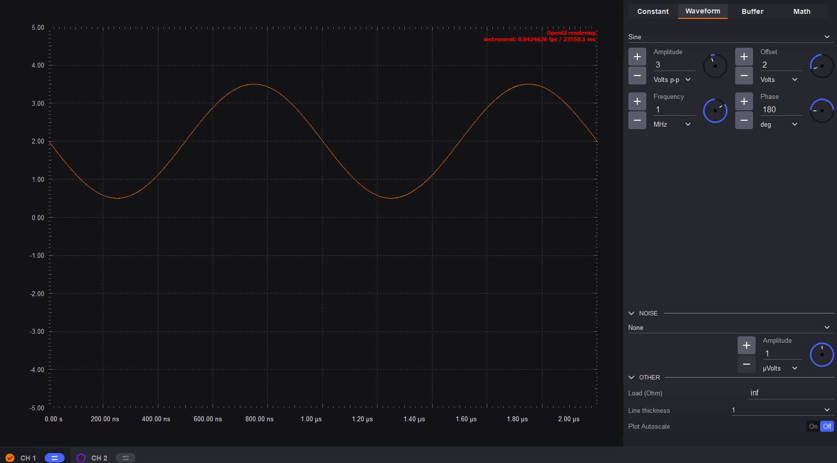Click the Amplitude value field
837x463 pixels.
674,65
